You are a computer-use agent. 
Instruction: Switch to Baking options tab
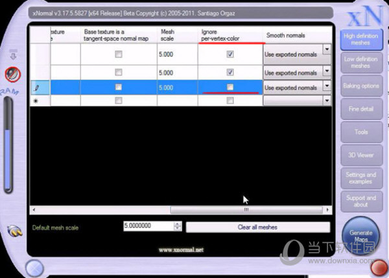point(361,86)
